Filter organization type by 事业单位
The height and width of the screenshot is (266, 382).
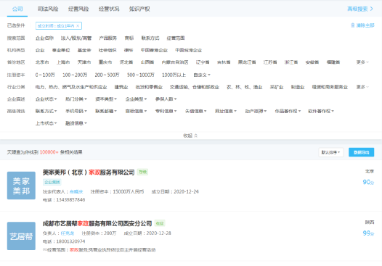(x=61, y=50)
